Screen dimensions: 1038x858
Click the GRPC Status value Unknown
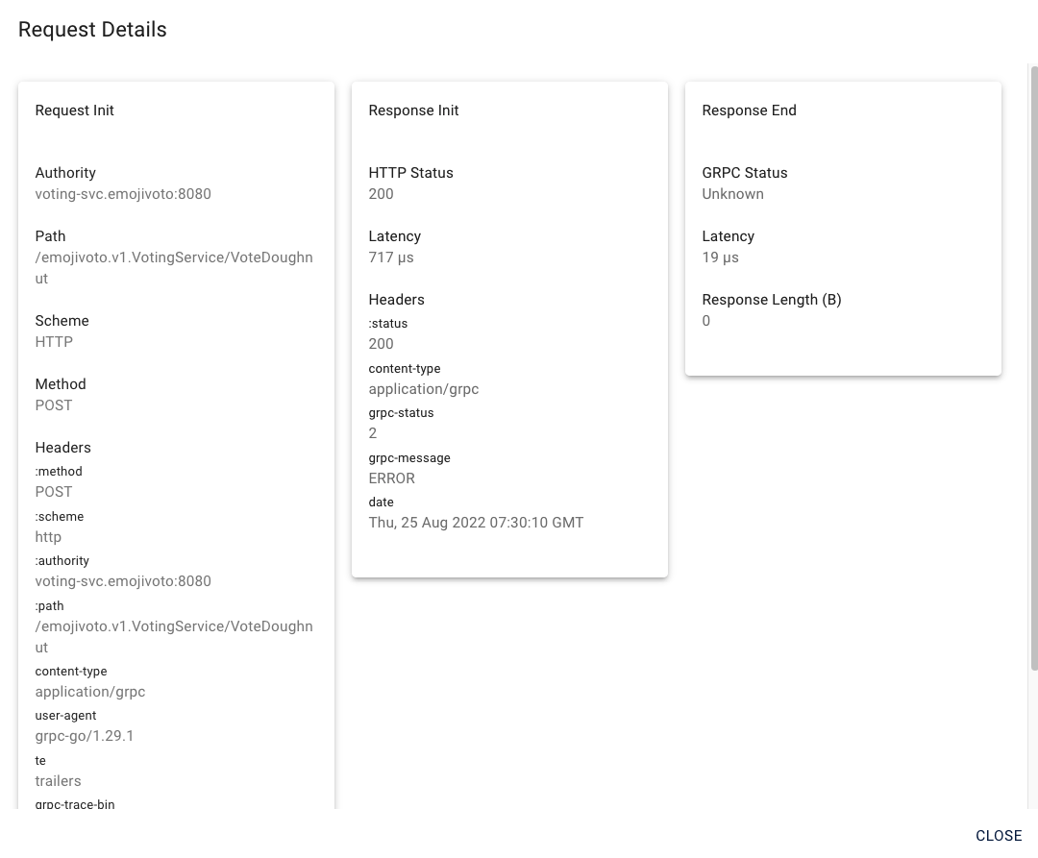[x=732, y=194]
